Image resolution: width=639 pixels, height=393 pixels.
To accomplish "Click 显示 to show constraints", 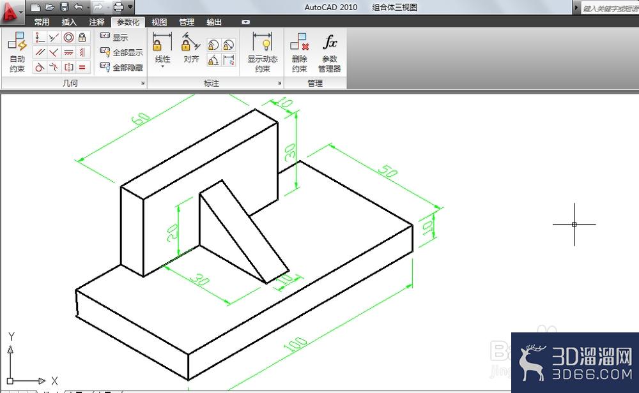I will tap(114, 37).
